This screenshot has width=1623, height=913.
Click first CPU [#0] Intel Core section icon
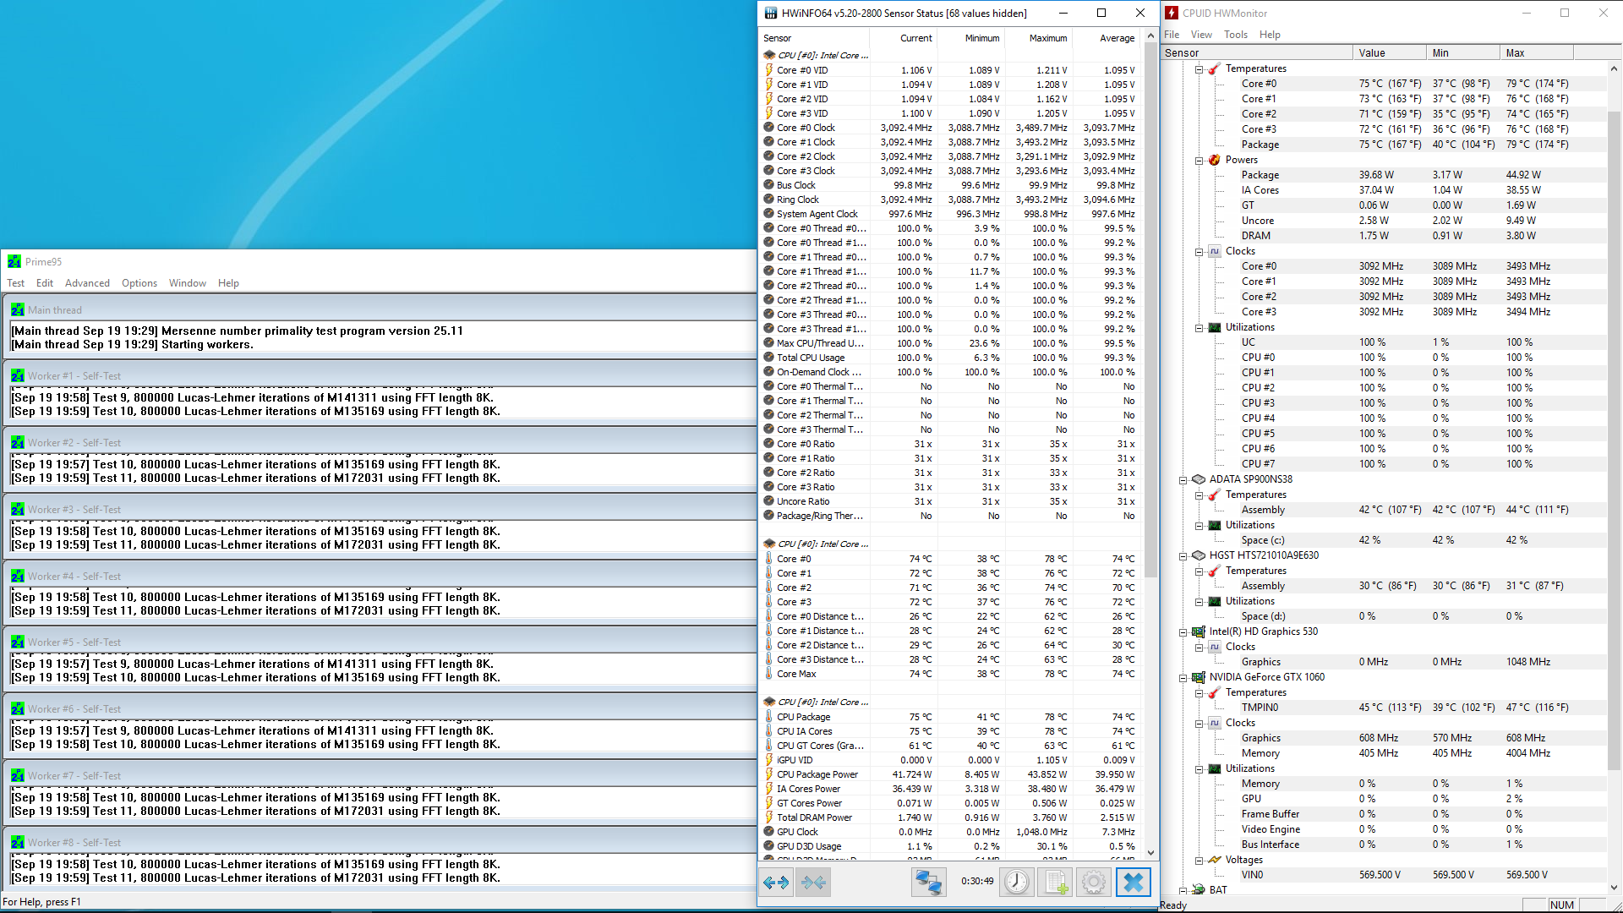(x=769, y=56)
